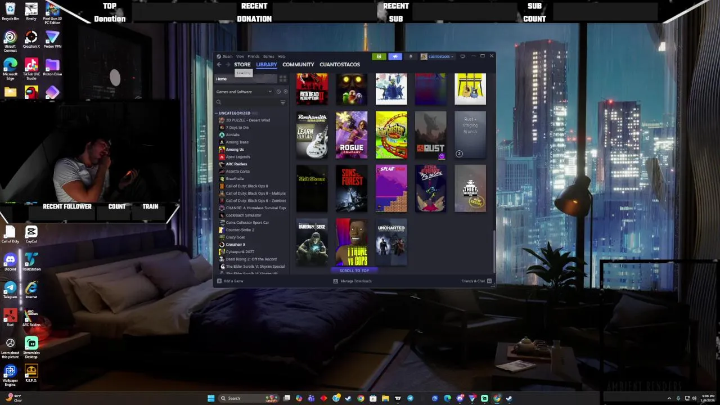
Task: Select the LIBRARY tab
Action: [267, 65]
